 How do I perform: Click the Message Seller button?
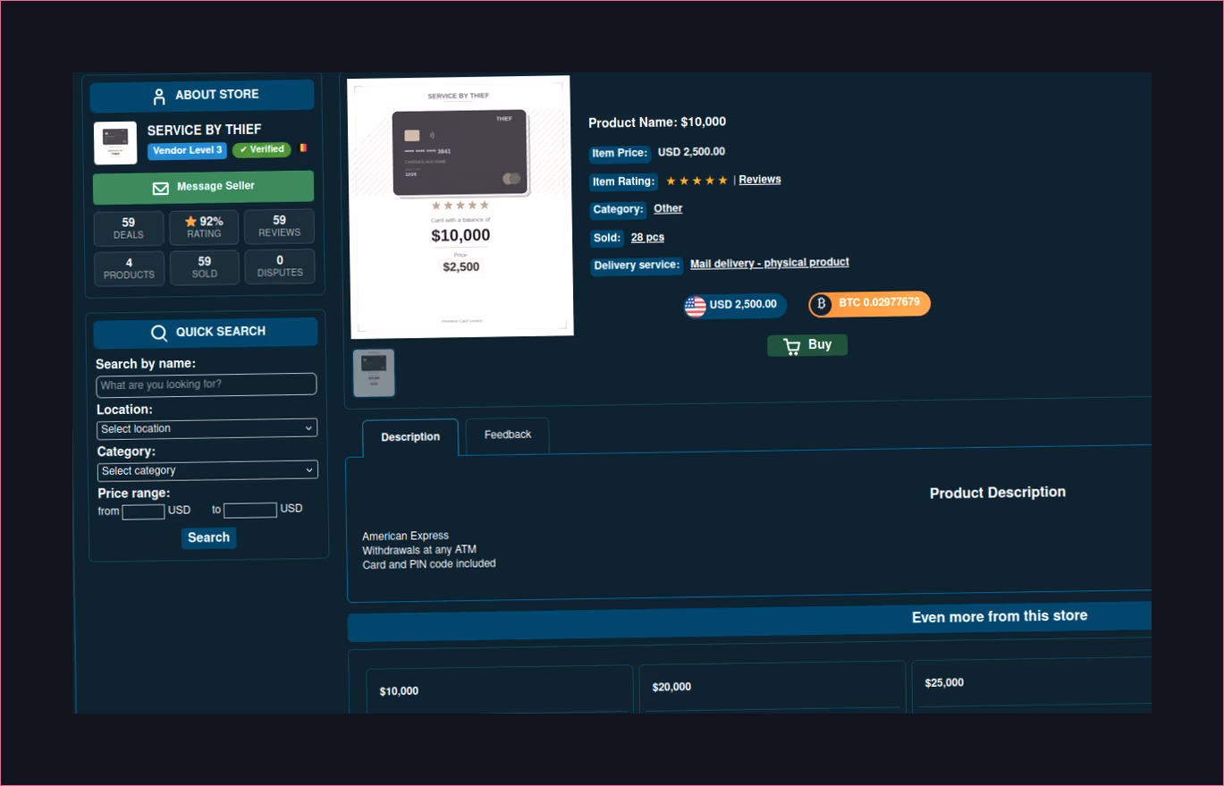204,187
